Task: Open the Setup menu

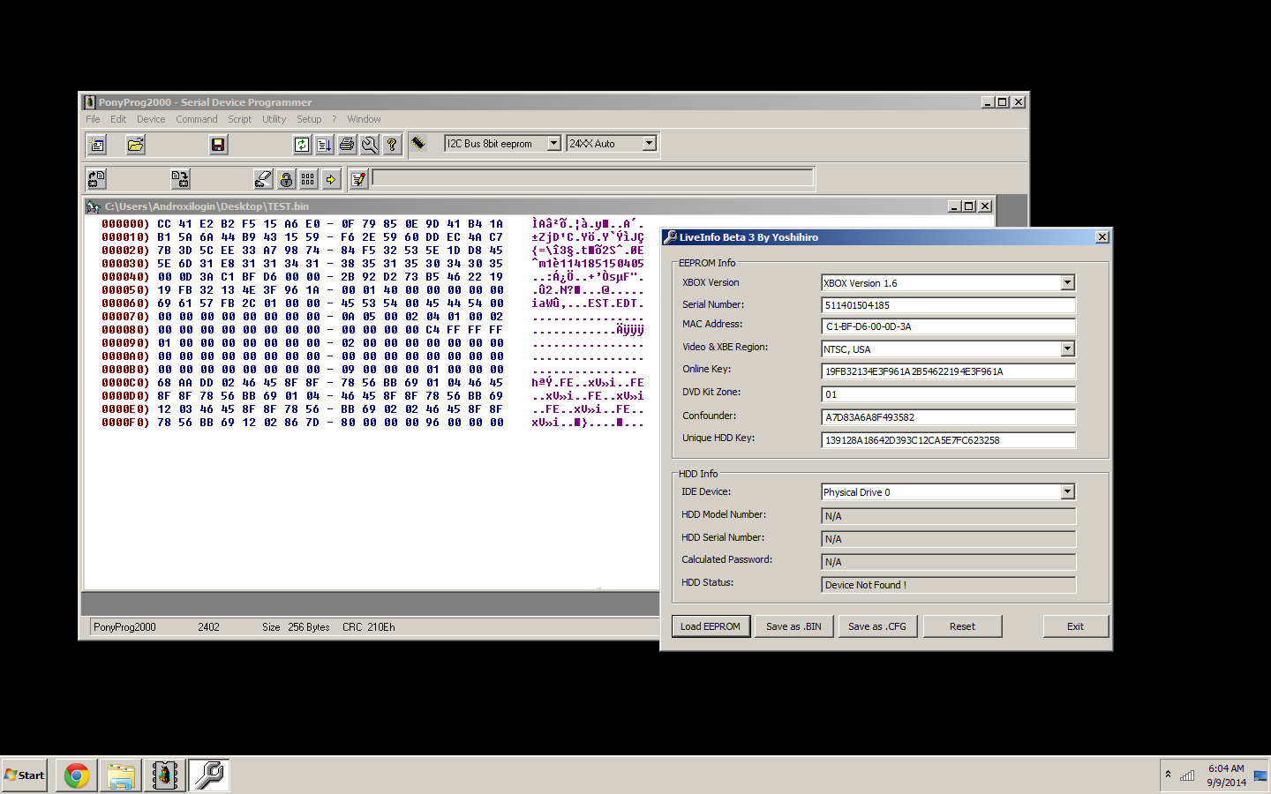Action: pyautogui.click(x=309, y=119)
